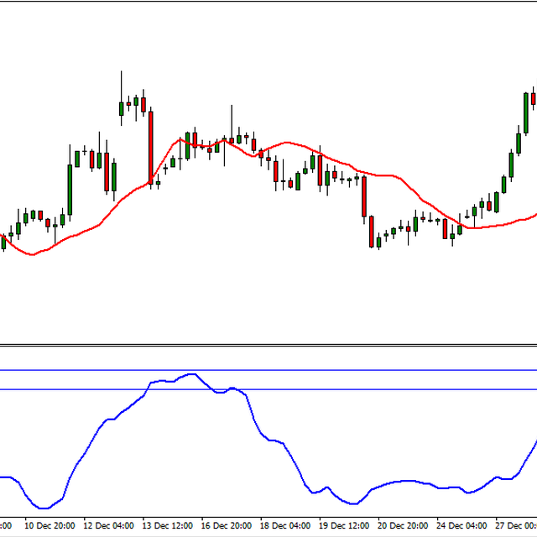The height and width of the screenshot is (537, 537).
Task: Select the tall green candle after 10 Dec 20:00
Action: pyautogui.click(x=70, y=189)
